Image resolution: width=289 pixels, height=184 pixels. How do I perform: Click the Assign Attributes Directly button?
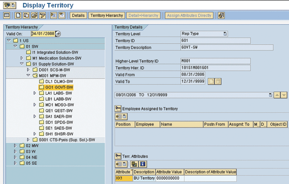point(189,15)
